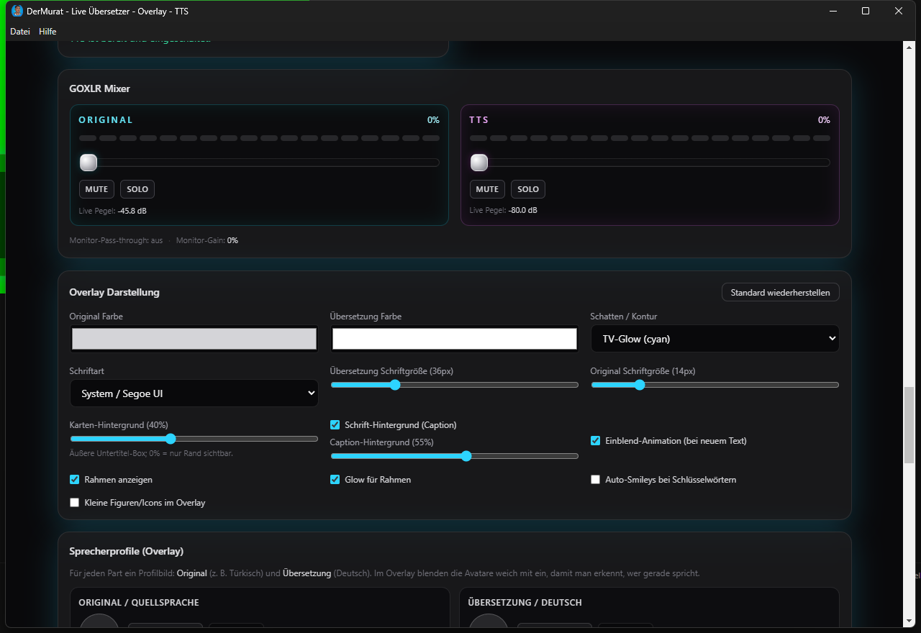
Task: Click the ORIGINAL 0% level readout
Action: click(x=433, y=120)
